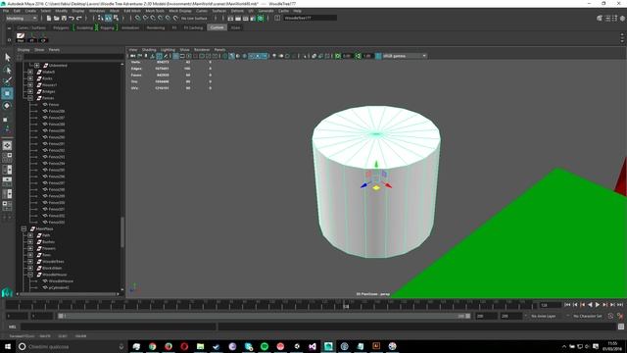Click the MEL command line input field

pos(119,327)
